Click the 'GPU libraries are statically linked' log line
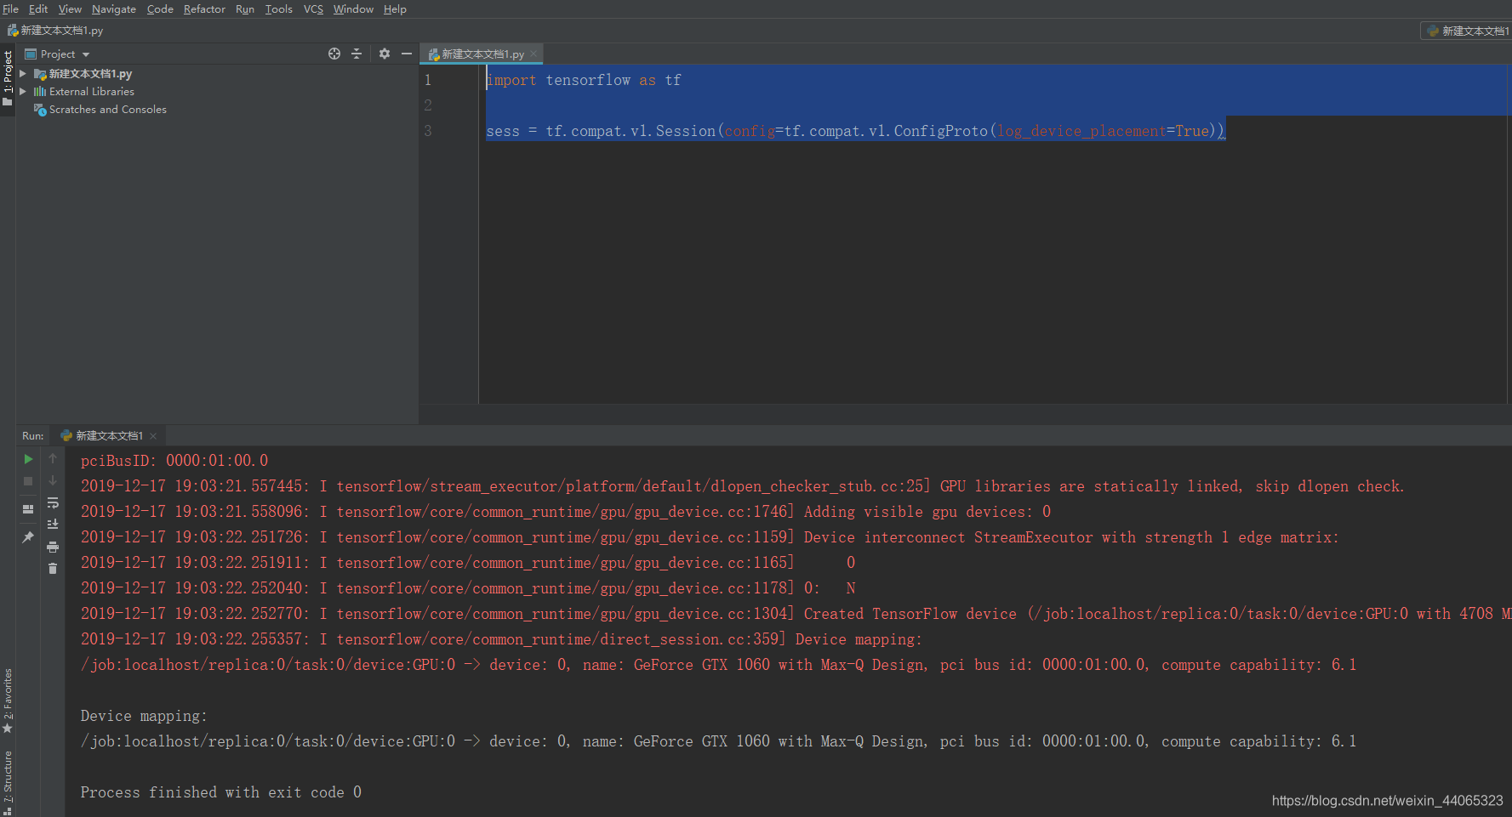The width and height of the screenshot is (1512, 817). (x=742, y=486)
